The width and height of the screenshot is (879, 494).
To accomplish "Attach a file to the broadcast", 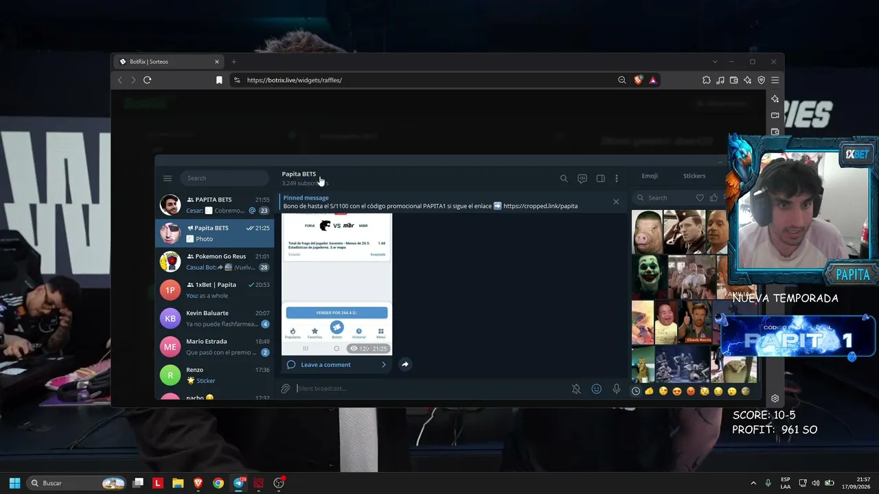I will [x=285, y=389].
